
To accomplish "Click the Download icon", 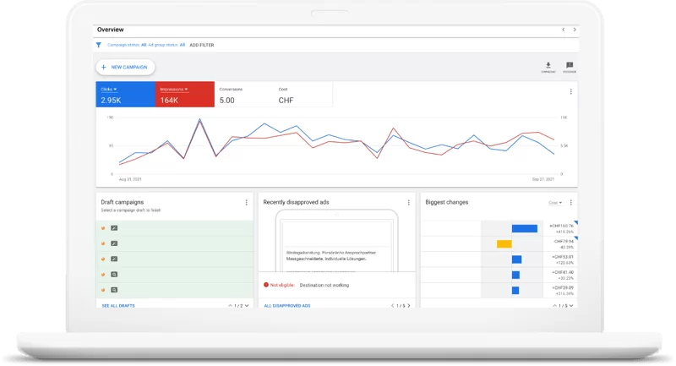I will (x=548, y=65).
